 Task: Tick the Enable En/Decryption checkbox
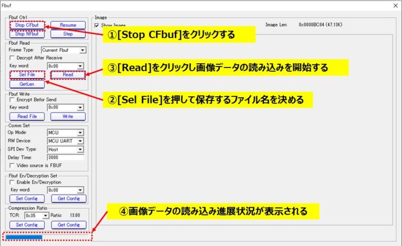pyautogui.click(x=13, y=182)
